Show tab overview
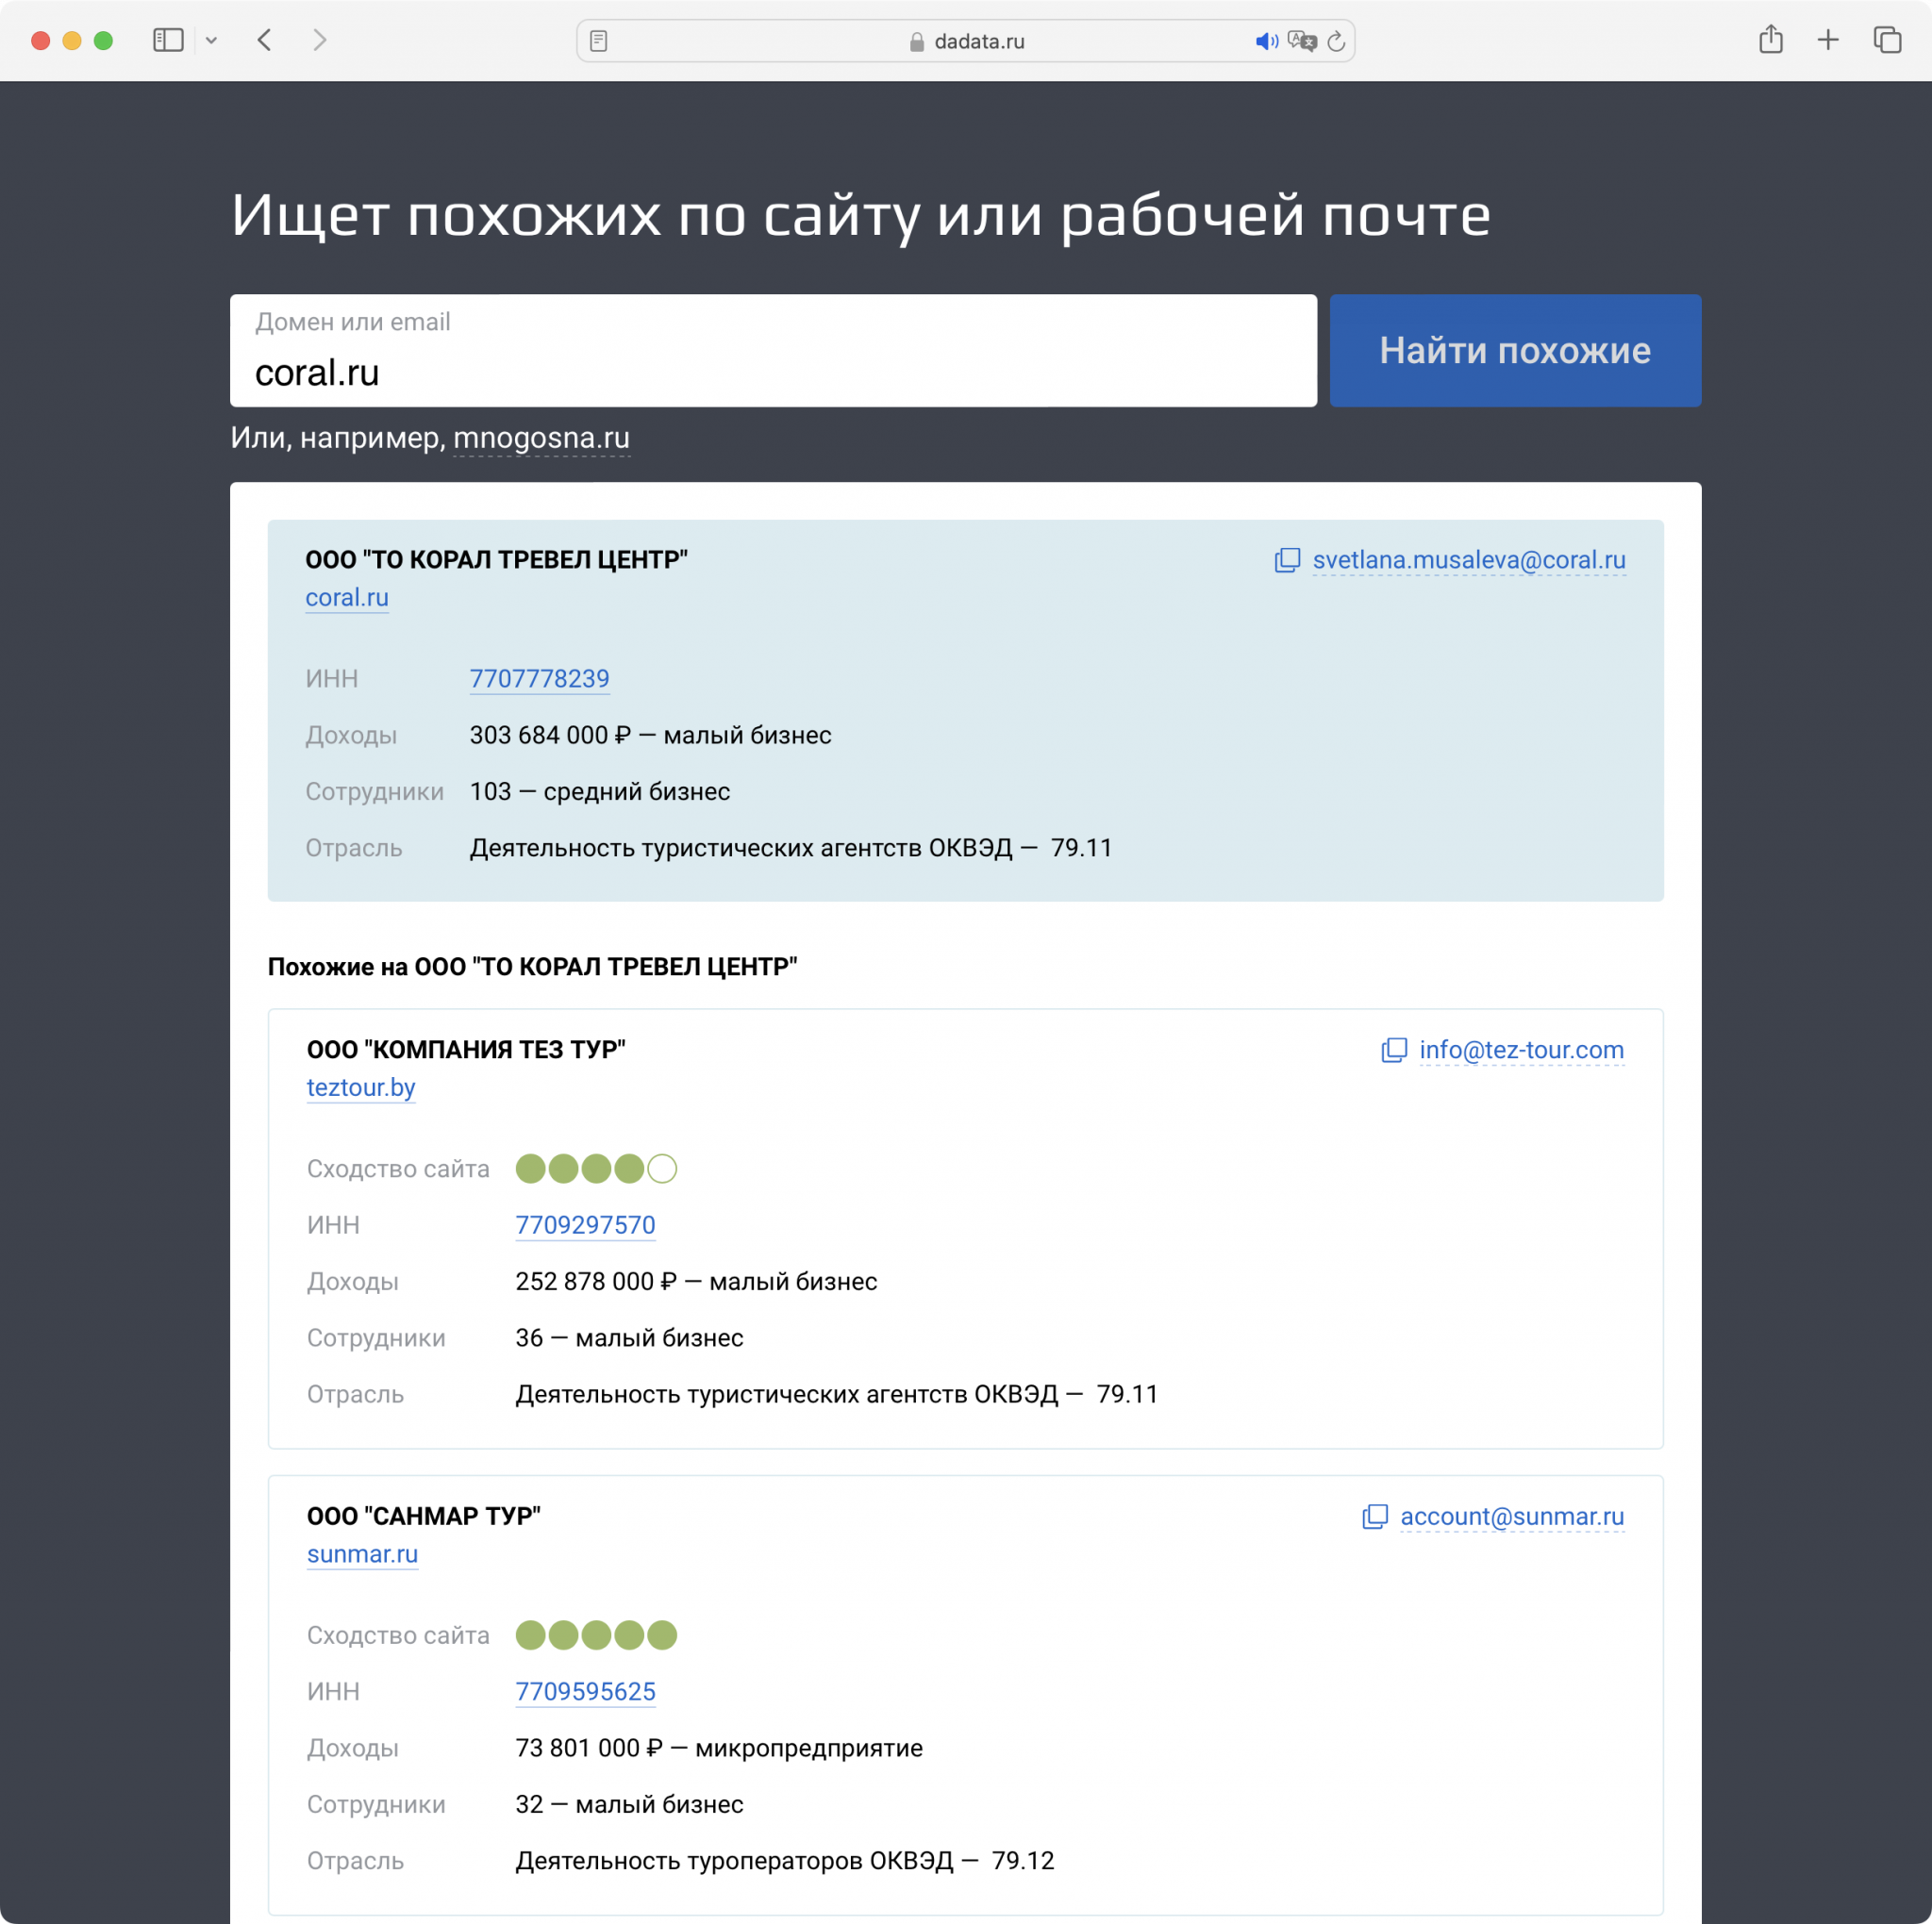This screenshot has width=1932, height=1924. [x=1886, y=40]
